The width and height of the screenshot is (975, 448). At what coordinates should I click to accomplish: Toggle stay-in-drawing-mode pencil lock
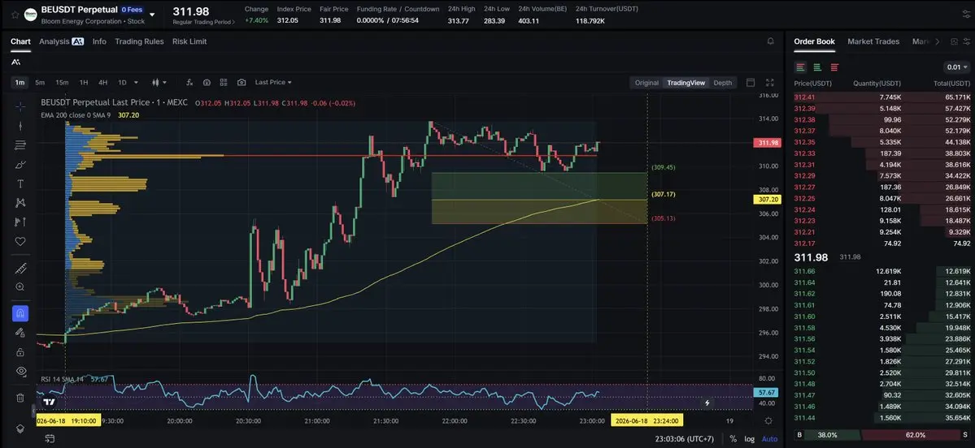pos(20,333)
